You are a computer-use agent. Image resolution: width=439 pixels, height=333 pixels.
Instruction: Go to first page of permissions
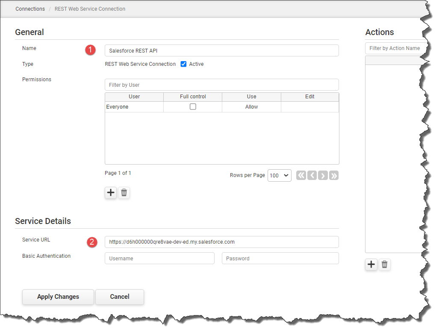tap(301, 176)
